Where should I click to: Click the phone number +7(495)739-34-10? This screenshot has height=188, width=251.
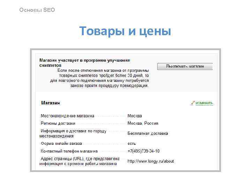pos(144,151)
